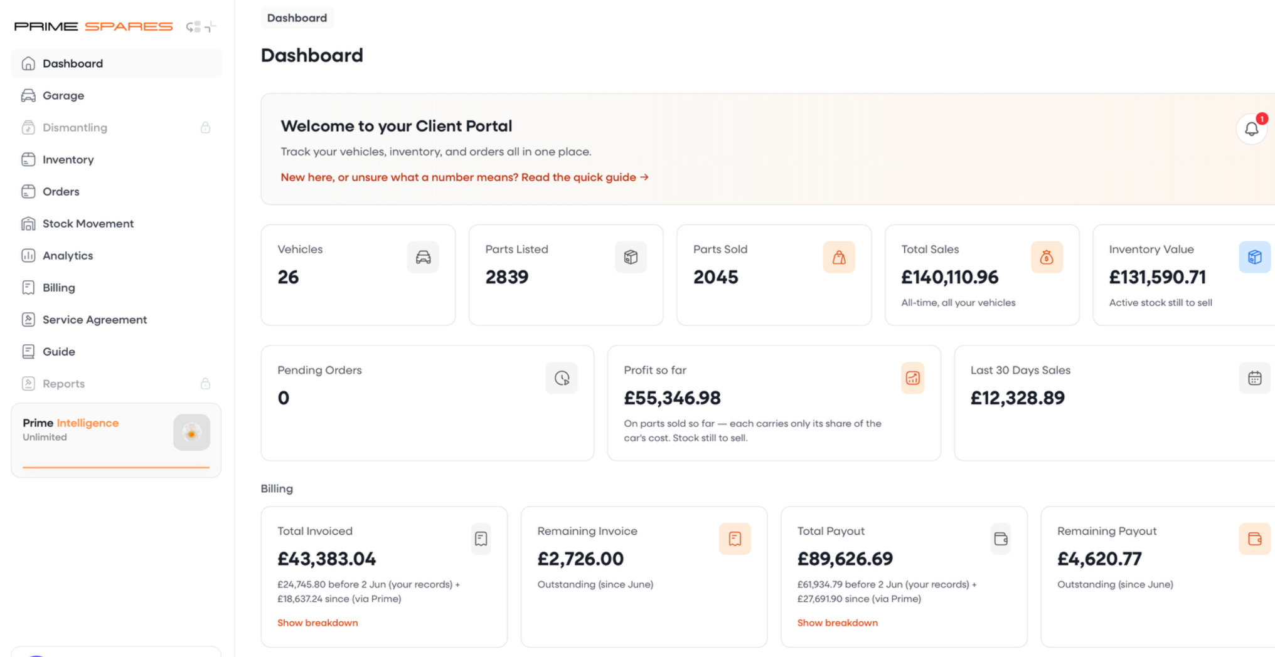Click the £55,346.98 profit value
The image size is (1275, 657).
(x=672, y=398)
